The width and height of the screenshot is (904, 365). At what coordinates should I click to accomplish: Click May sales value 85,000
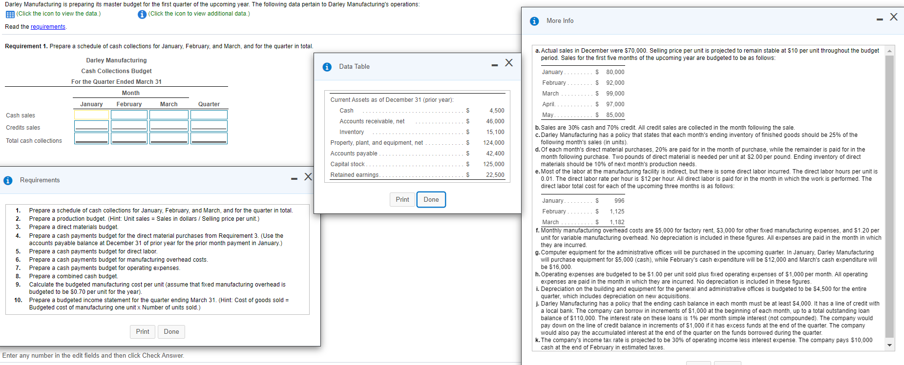[x=615, y=115]
